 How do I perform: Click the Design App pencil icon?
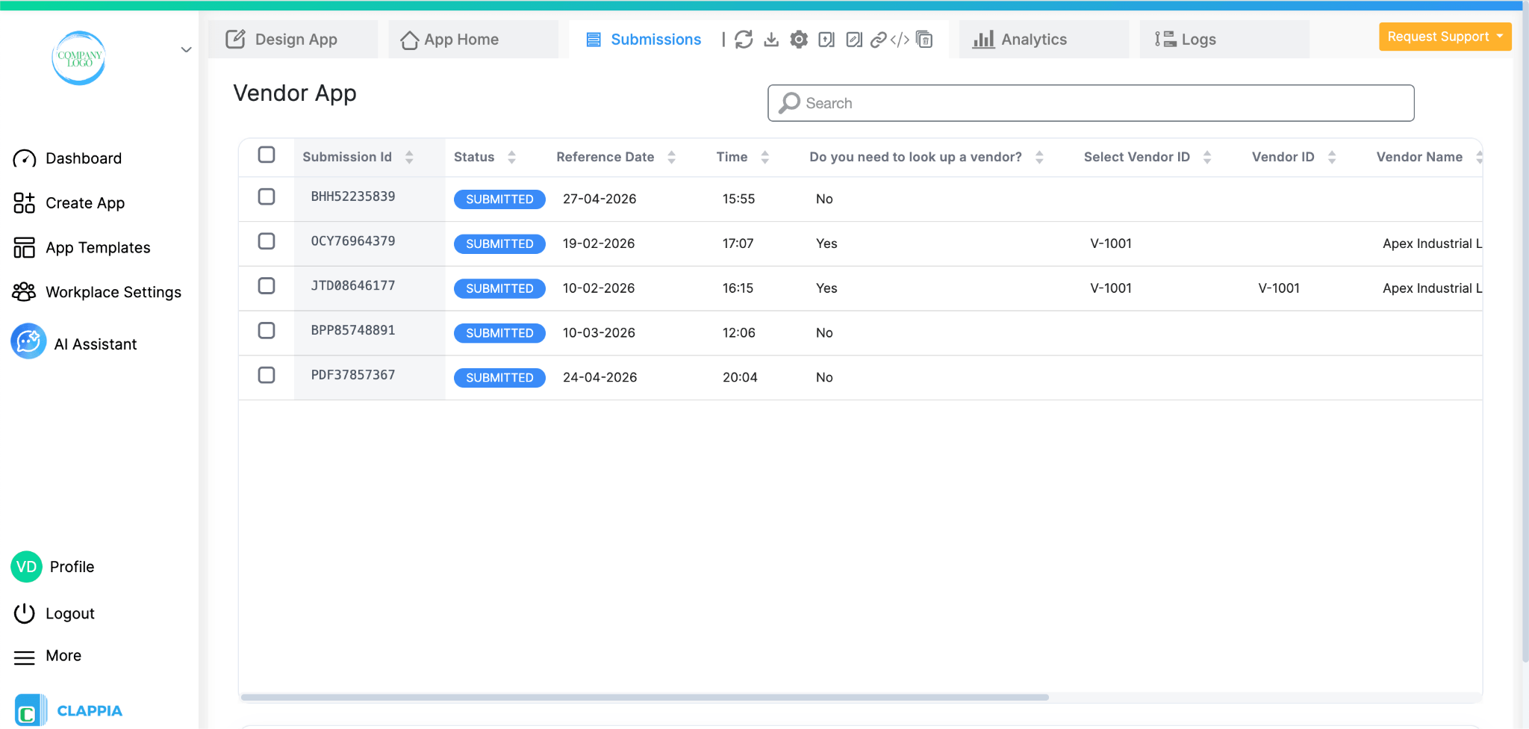(x=236, y=39)
